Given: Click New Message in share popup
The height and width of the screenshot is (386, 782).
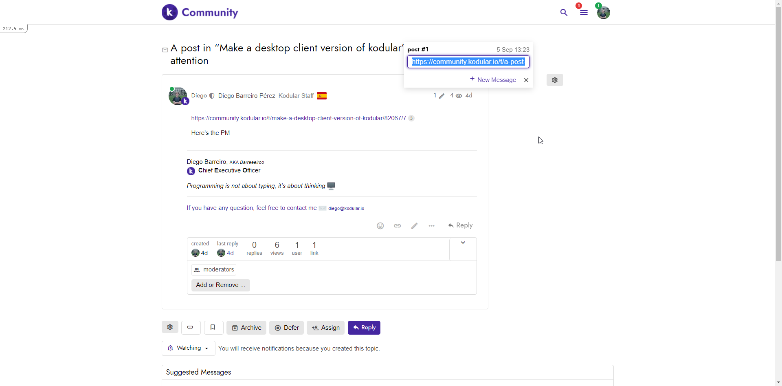Looking at the screenshot, I should (x=493, y=79).
